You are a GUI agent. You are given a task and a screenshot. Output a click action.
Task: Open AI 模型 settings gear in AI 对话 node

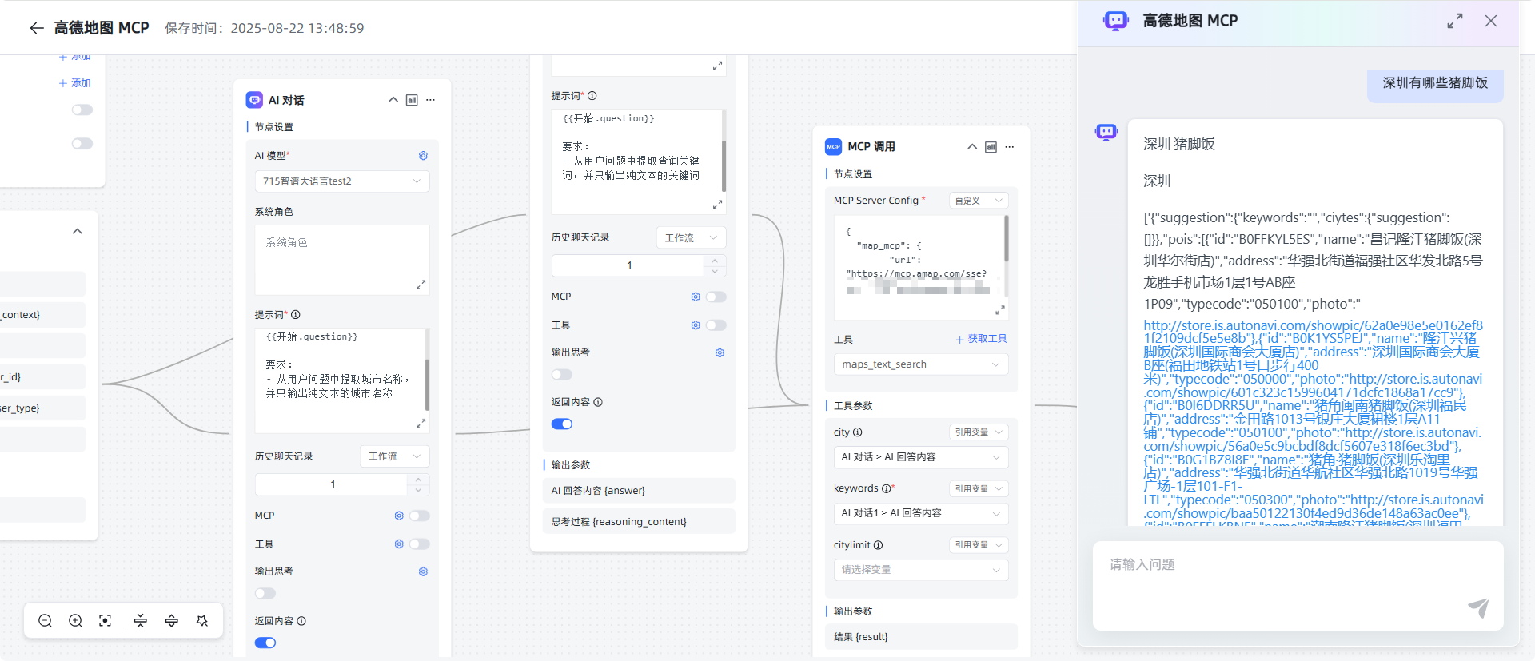pyautogui.click(x=423, y=156)
